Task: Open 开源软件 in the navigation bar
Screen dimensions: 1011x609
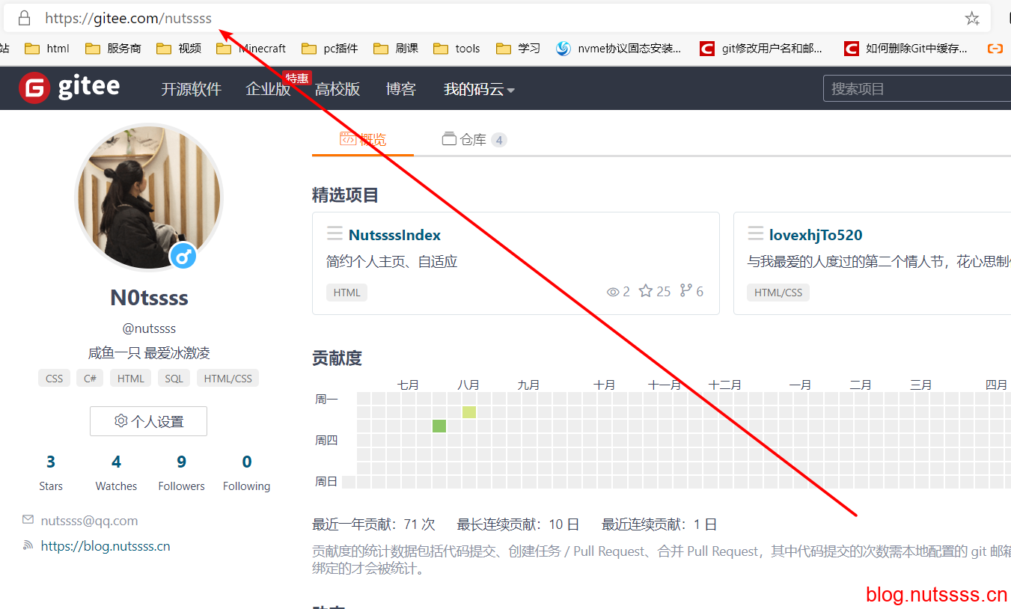Action: tap(192, 89)
